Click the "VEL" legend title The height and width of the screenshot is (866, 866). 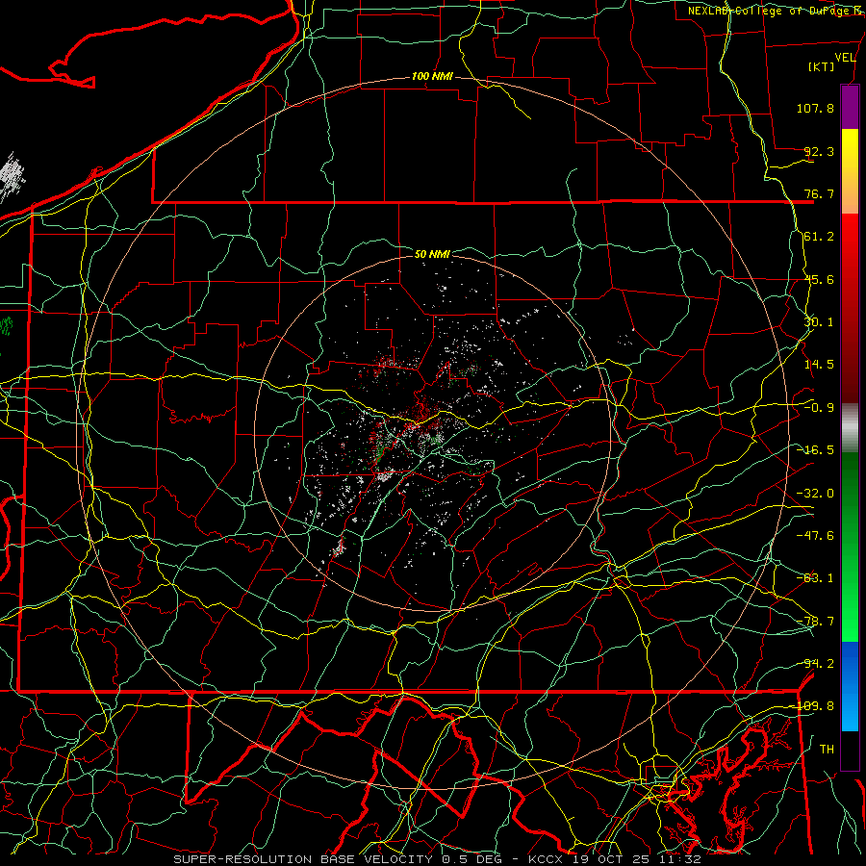845,58
